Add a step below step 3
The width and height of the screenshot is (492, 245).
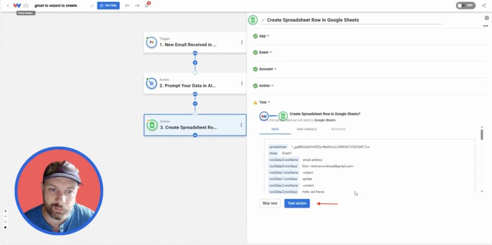(195, 135)
